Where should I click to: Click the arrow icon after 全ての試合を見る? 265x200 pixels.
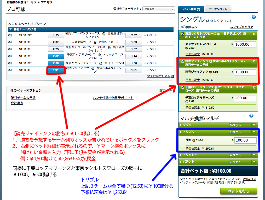172,76
